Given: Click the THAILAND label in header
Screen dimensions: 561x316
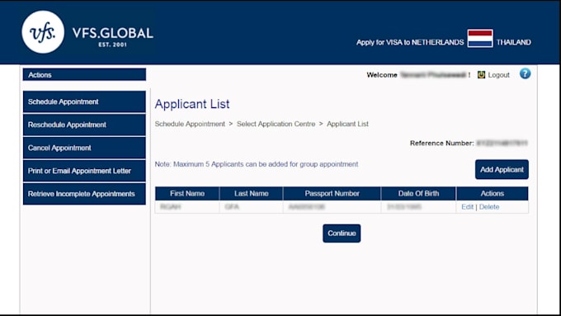Looking at the screenshot, I should point(513,42).
